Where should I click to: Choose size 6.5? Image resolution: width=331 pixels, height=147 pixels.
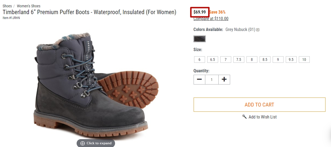click(213, 60)
